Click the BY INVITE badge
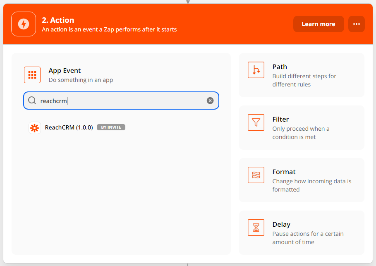Screen dimensions: 376x266 point(111,127)
